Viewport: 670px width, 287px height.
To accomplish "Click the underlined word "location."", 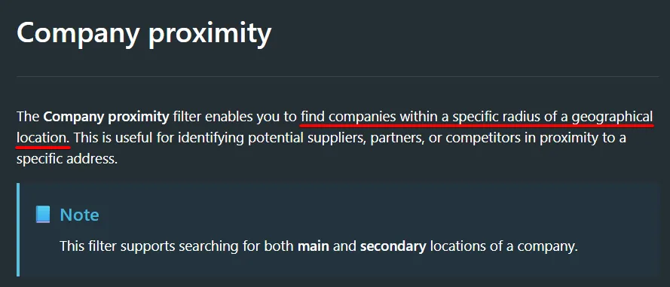I will point(44,138).
